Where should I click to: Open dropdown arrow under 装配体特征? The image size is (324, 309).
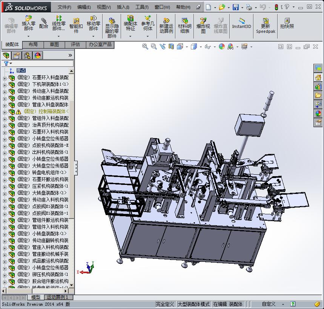[131, 36]
